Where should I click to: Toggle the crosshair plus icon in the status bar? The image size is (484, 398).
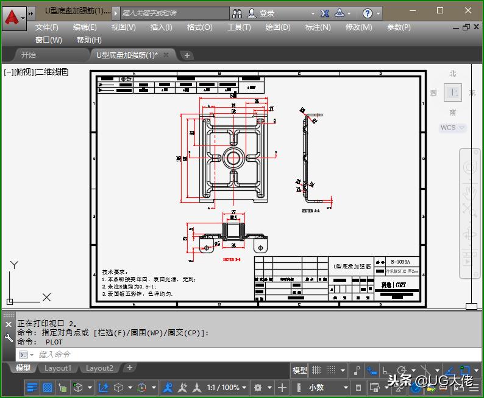point(282,388)
